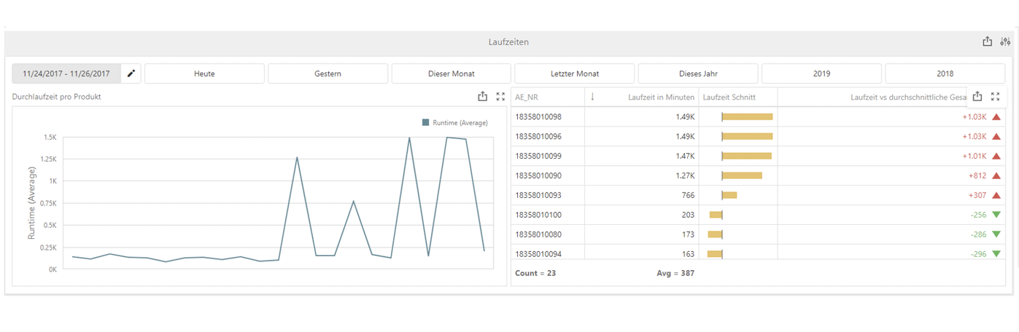Maximize the Durchlaufzeit pro Produkt chart
Image resolution: width=1019 pixels, height=332 pixels.
click(x=500, y=96)
